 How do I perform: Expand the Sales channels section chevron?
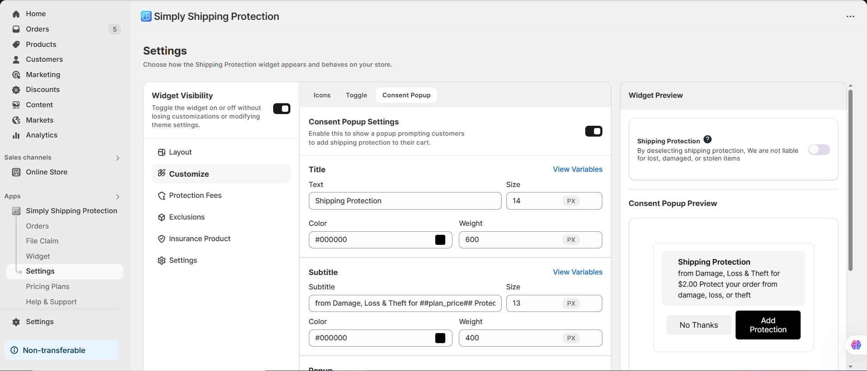click(x=118, y=158)
